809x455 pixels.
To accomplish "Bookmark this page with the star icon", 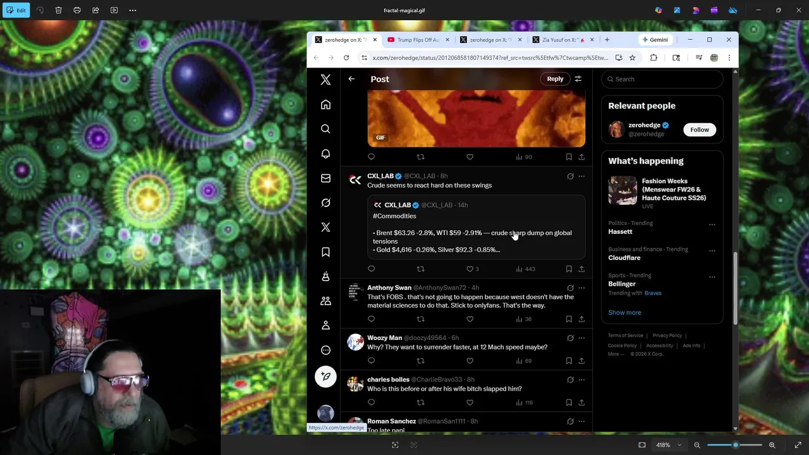I will pyautogui.click(x=632, y=58).
